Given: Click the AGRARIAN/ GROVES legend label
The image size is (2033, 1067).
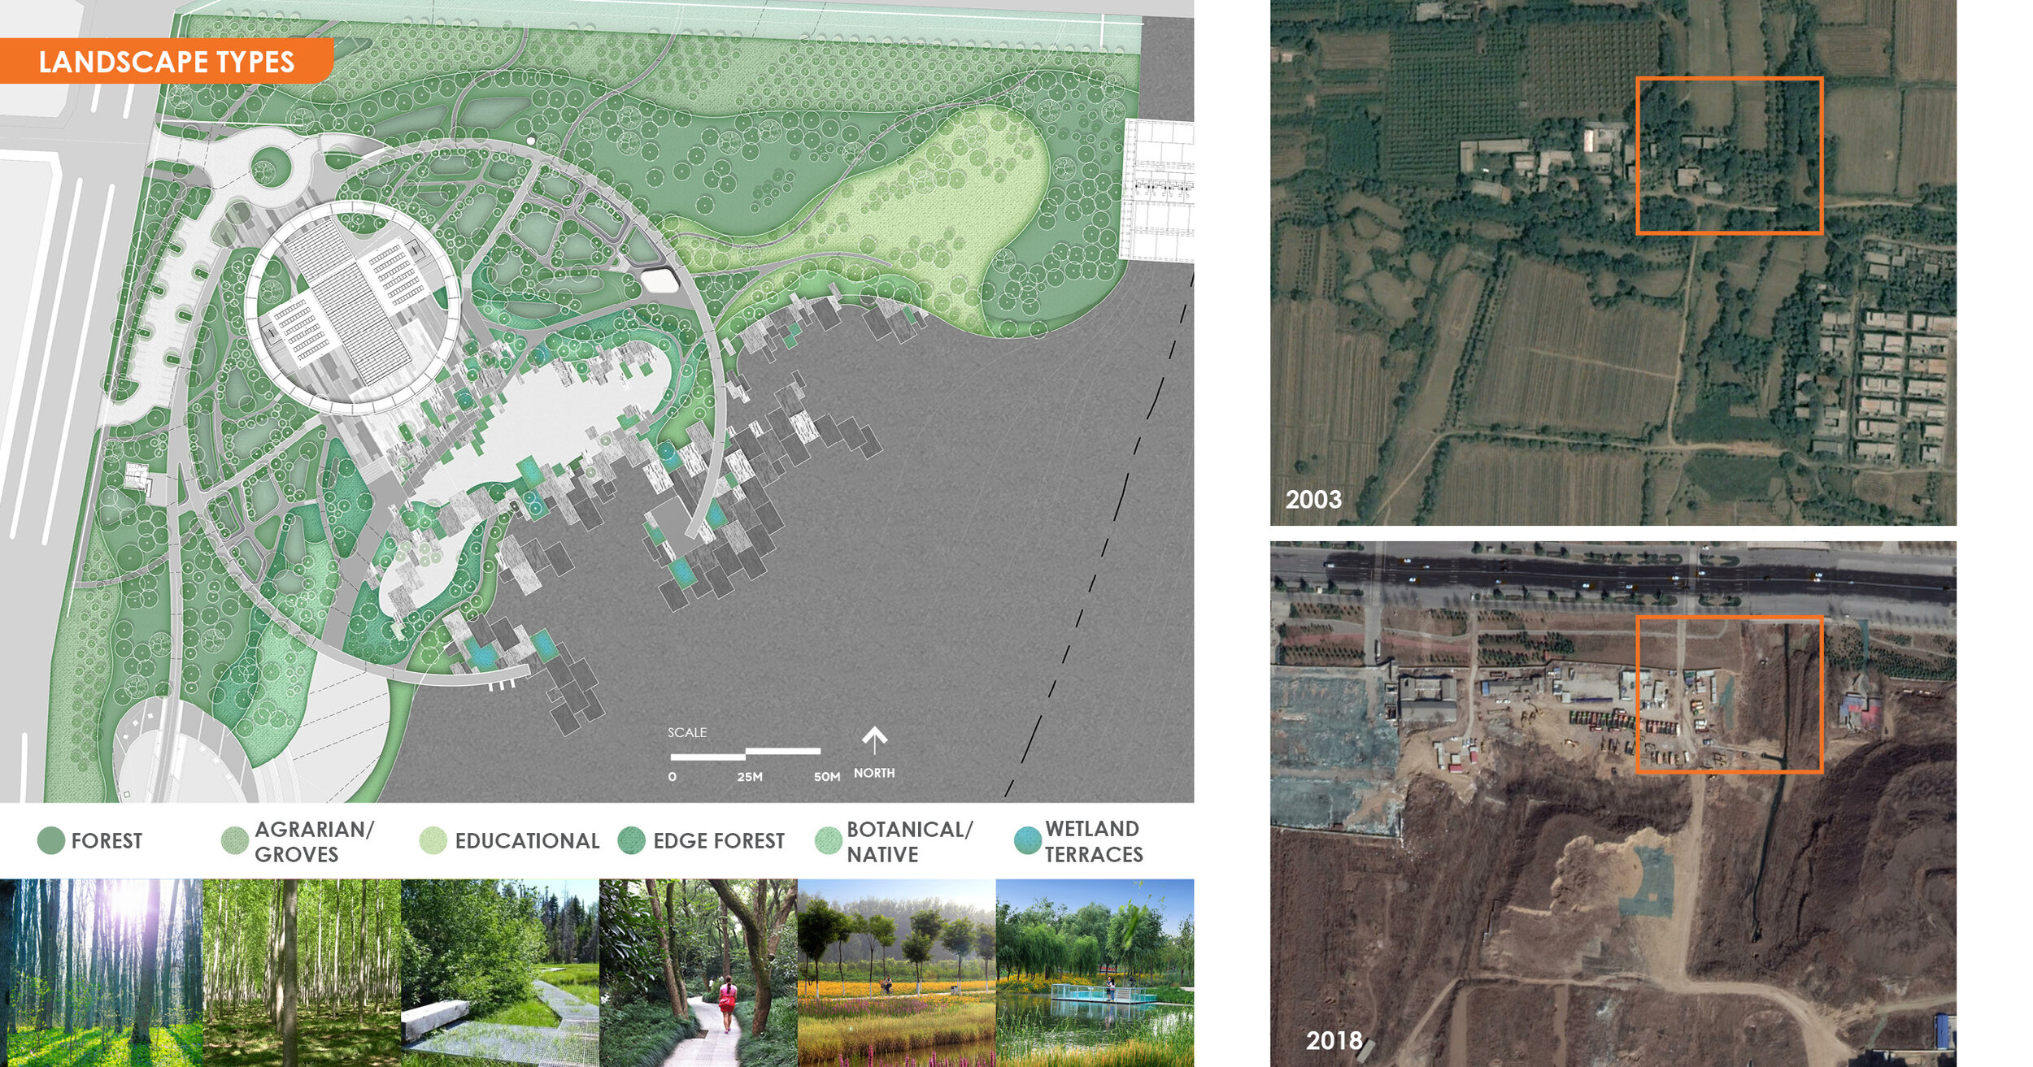Looking at the screenshot, I should point(315,842).
